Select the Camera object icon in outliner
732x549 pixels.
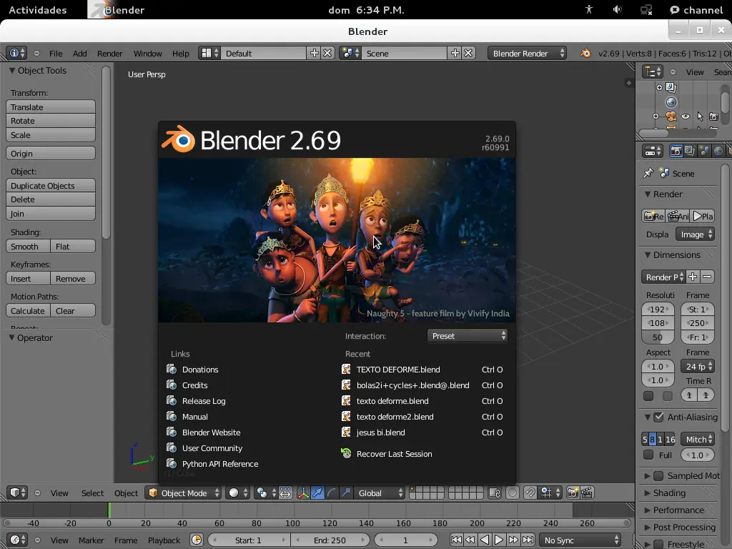tap(671, 117)
